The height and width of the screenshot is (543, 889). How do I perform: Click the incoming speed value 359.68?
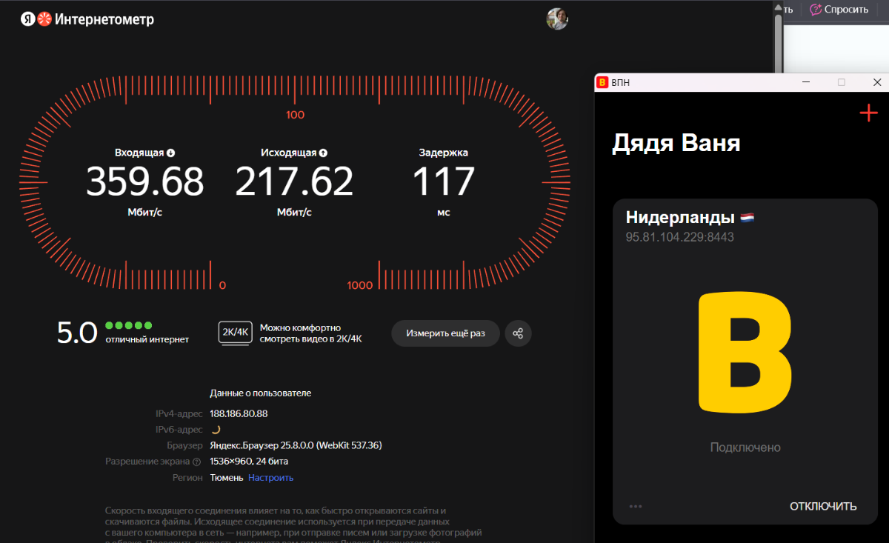(x=144, y=182)
